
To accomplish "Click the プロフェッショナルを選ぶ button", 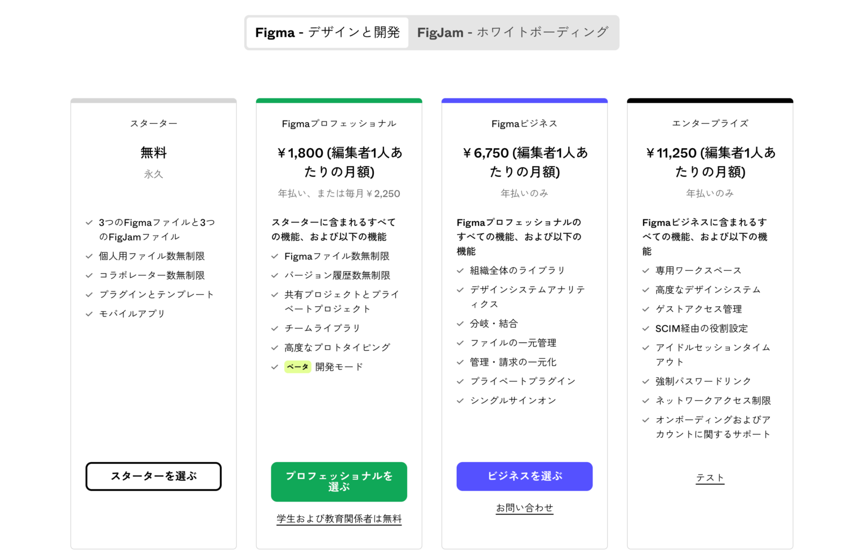I will tap(338, 482).
